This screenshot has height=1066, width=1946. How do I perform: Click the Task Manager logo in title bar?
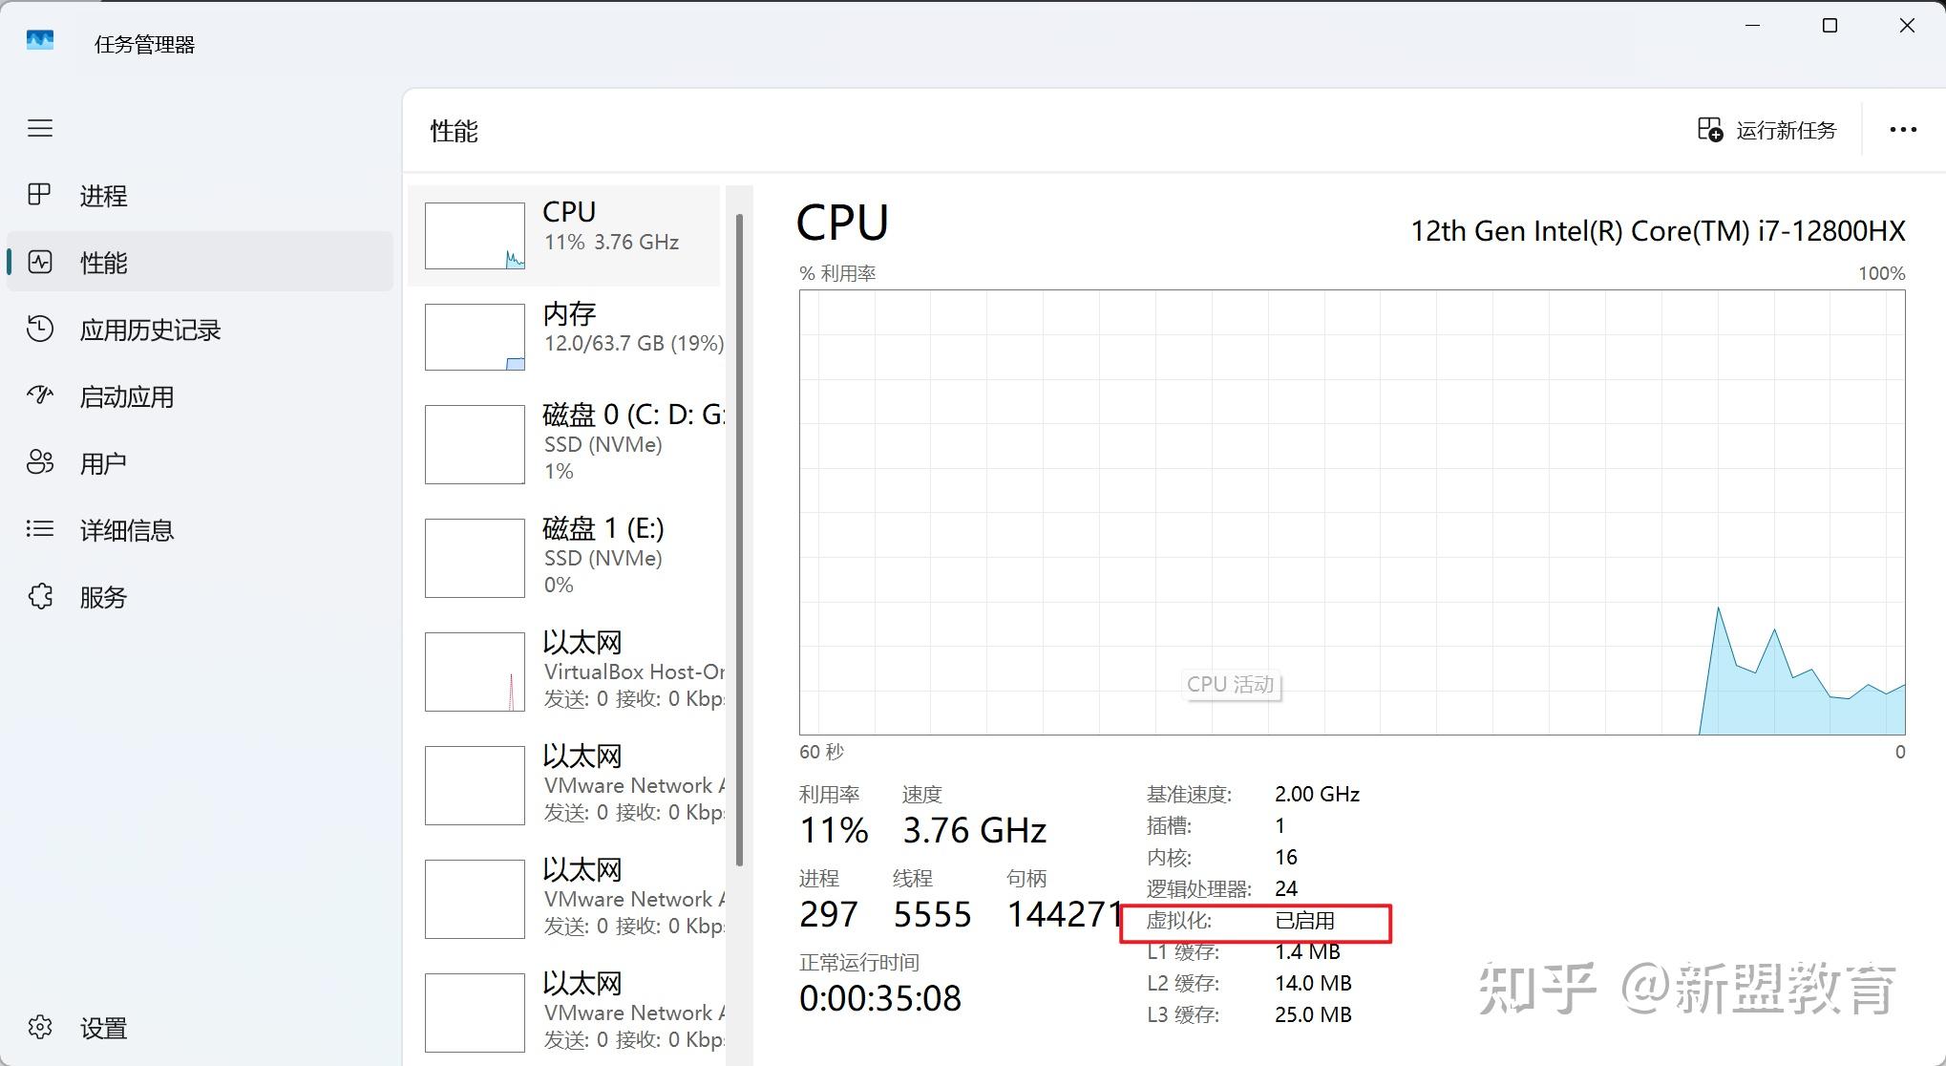pyautogui.click(x=39, y=40)
